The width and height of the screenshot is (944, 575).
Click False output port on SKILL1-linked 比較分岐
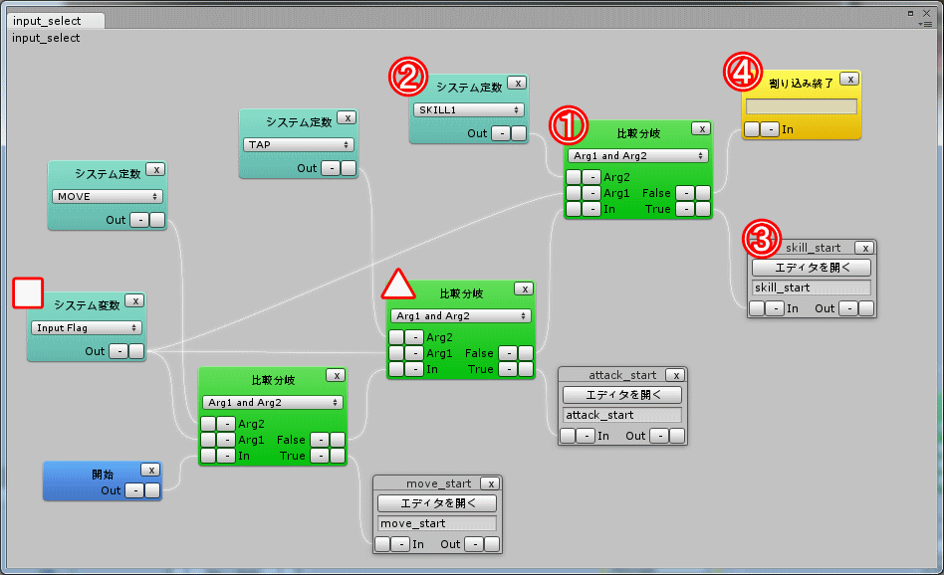coord(703,193)
